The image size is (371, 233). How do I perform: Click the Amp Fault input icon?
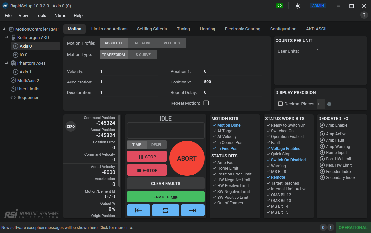[x=322, y=140]
